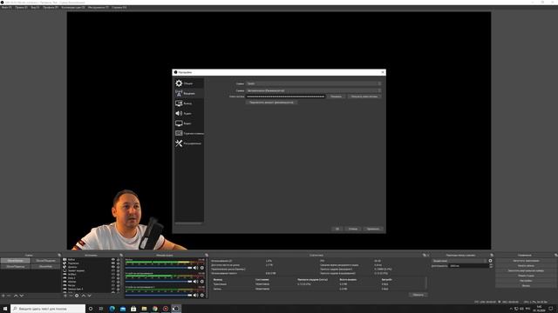Move selected source up

pyautogui.click(x=84, y=296)
